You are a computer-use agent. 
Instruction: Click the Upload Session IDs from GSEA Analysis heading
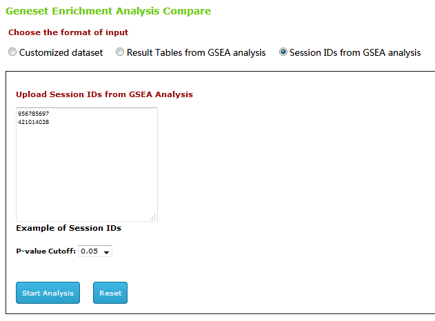pyautogui.click(x=104, y=94)
